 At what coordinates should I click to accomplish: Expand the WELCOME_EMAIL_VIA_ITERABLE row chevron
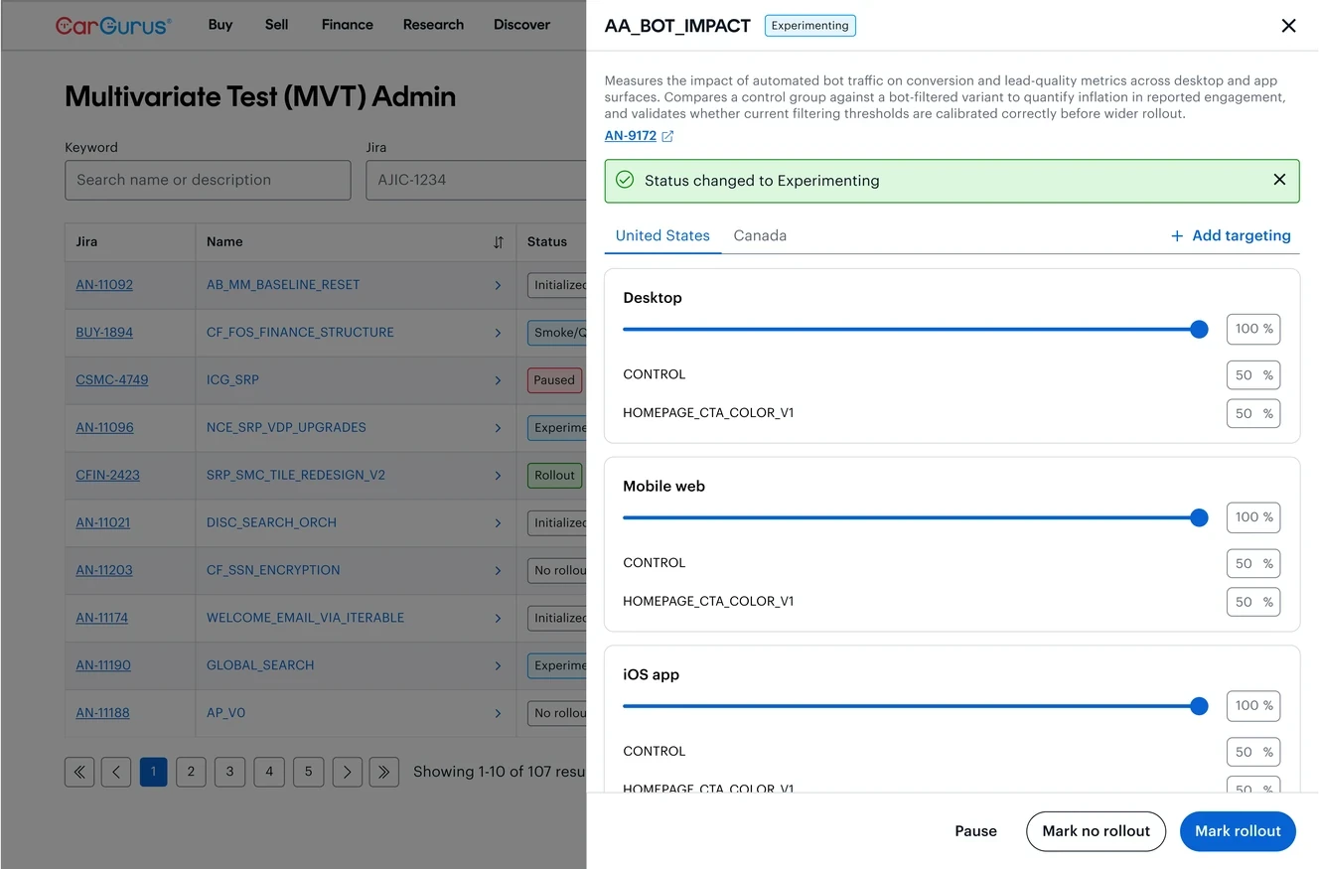click(x=498, y=618)
